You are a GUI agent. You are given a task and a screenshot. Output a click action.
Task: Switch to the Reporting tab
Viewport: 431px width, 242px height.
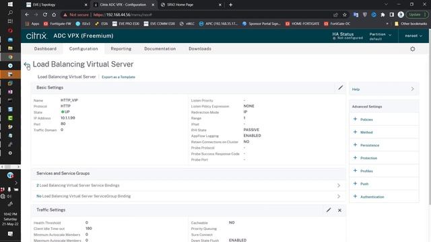(121, 48)
